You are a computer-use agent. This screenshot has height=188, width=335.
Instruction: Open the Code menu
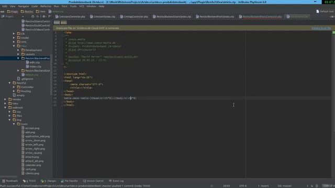click(x=35, y=6)
